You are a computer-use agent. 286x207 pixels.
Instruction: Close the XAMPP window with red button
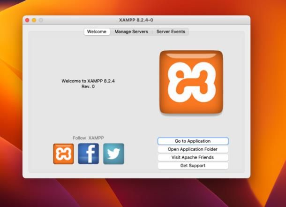click(27, 20)
